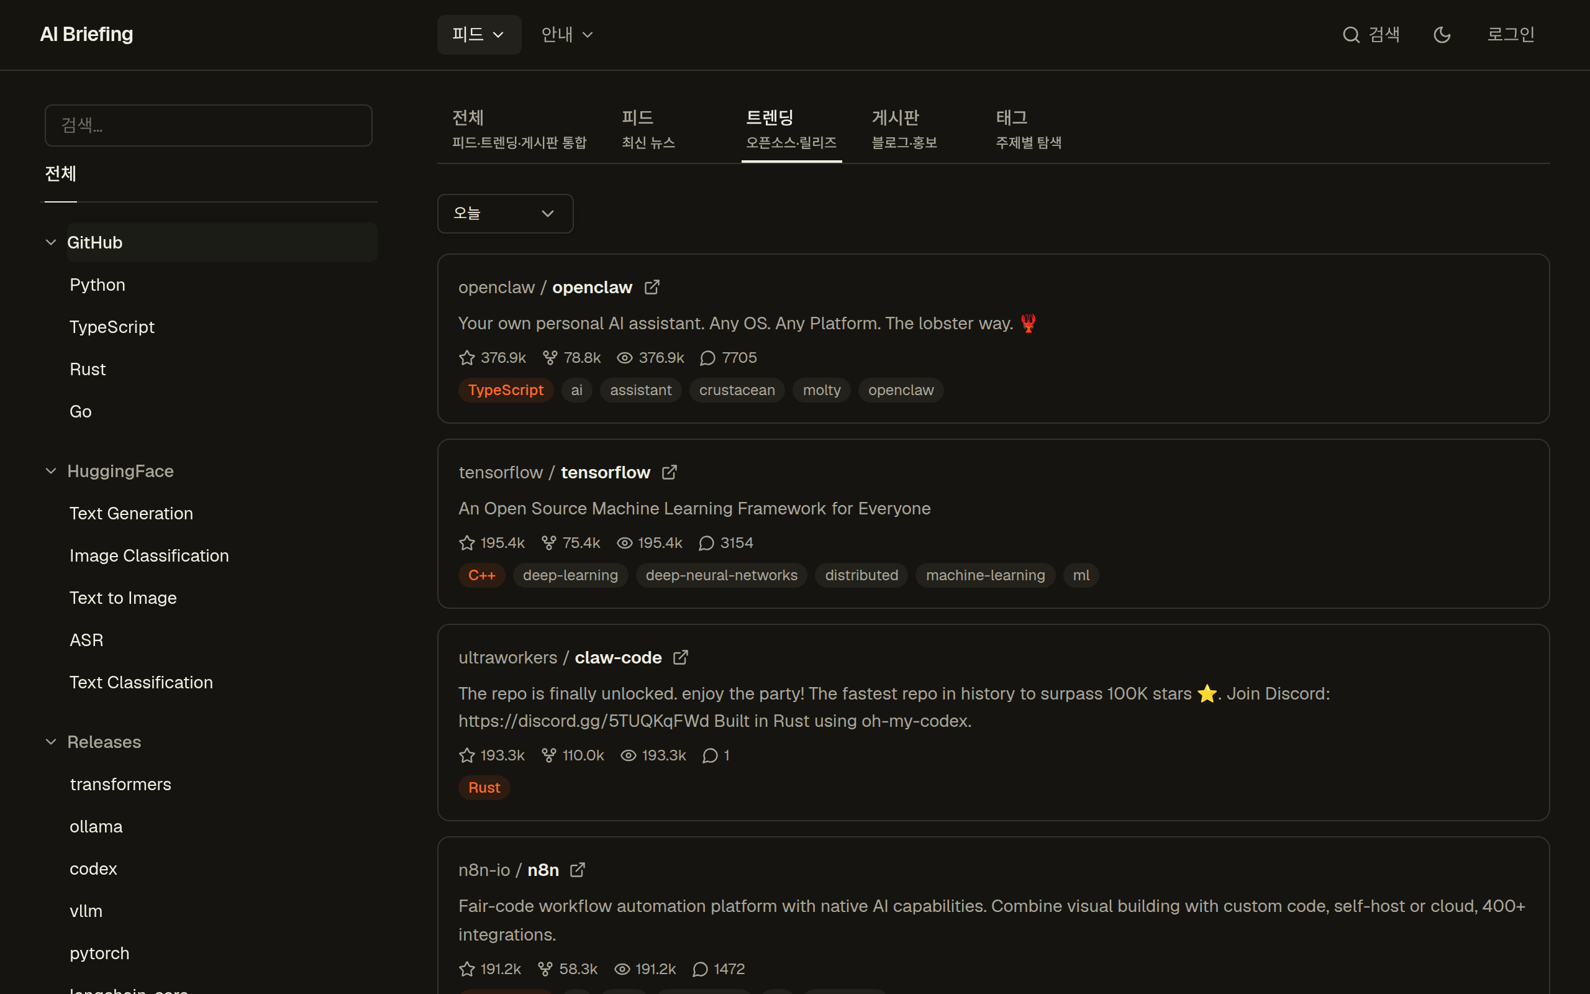Screen dimensions: 1590x994
Task: Click the star icon on tensorflow card
Action: 466,543
